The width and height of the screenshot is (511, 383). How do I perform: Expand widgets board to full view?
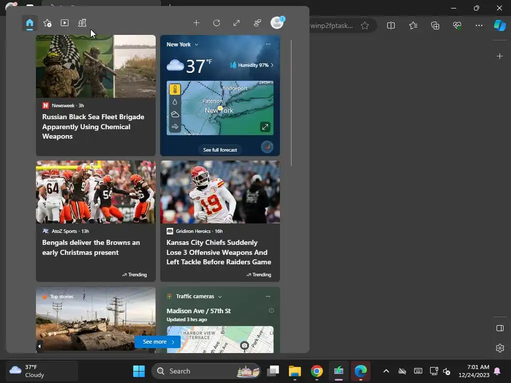tap(237, 23)
